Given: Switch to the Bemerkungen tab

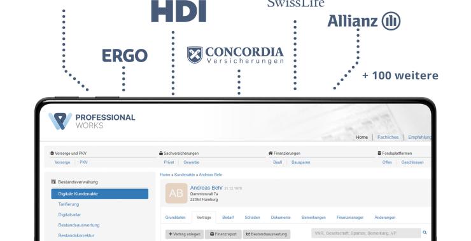Looking at the screenshot, I should coord(314,218).
